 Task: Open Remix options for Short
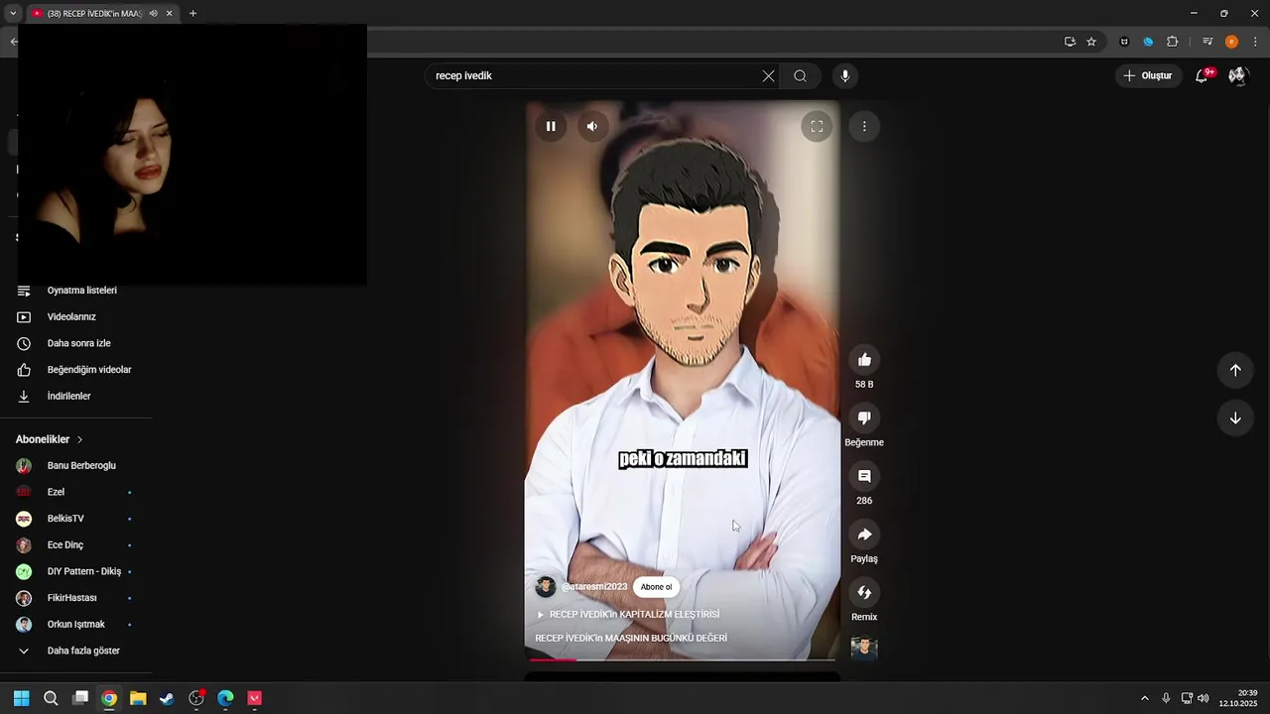click(x=864, y=592)
